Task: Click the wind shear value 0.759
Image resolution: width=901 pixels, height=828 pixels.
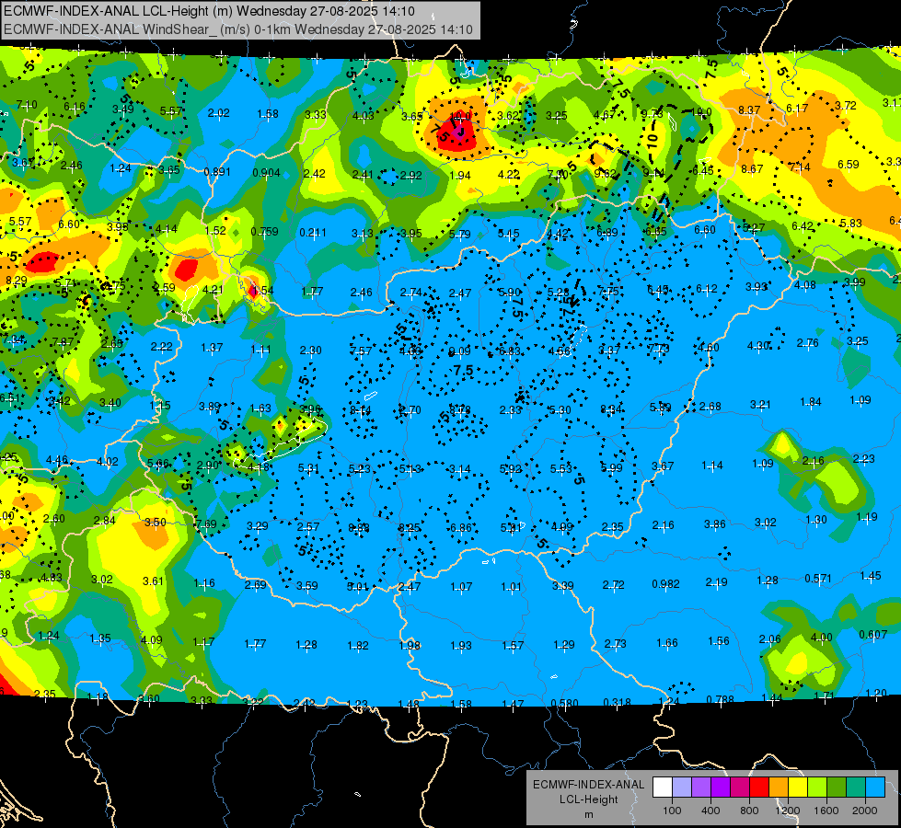Action: [x=264, y=232]
